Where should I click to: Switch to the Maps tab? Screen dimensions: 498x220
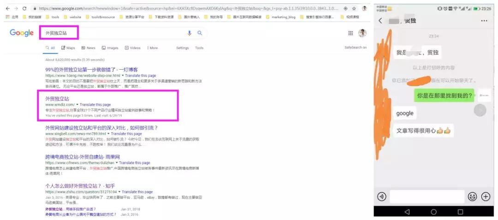(68, 48)
